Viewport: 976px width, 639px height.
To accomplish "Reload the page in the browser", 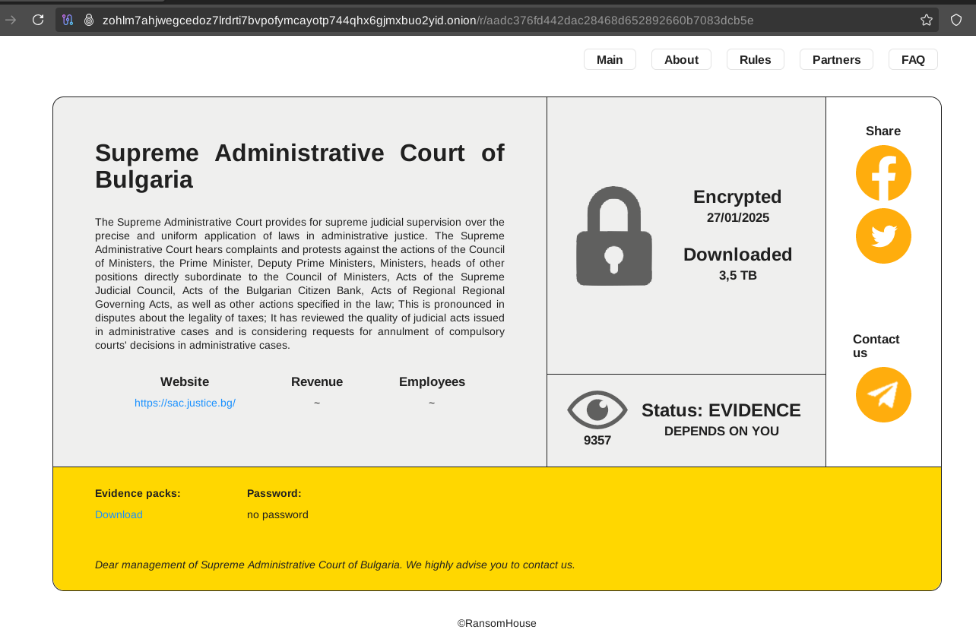I will [x=38, y=20].
